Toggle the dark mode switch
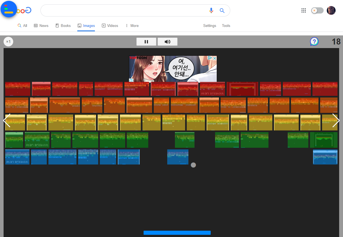Screen dimensions: 343x237 (317, 10)
